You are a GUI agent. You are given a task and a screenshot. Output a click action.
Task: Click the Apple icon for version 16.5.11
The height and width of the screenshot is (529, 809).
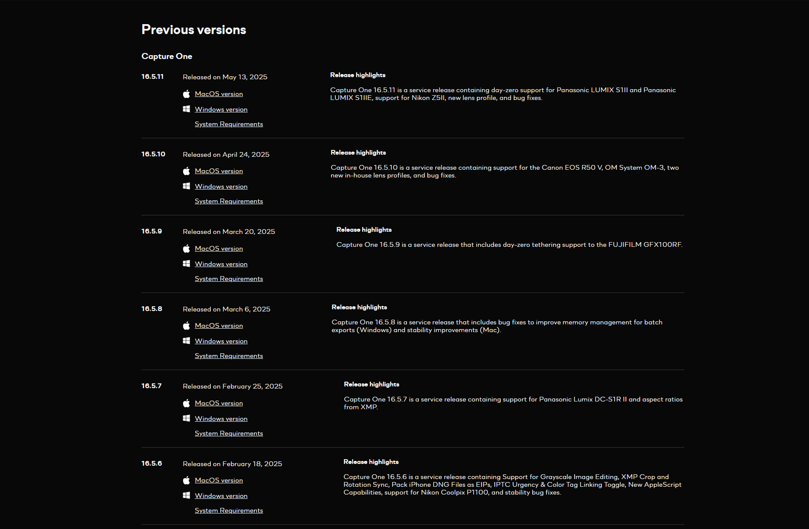click(186, 94)
